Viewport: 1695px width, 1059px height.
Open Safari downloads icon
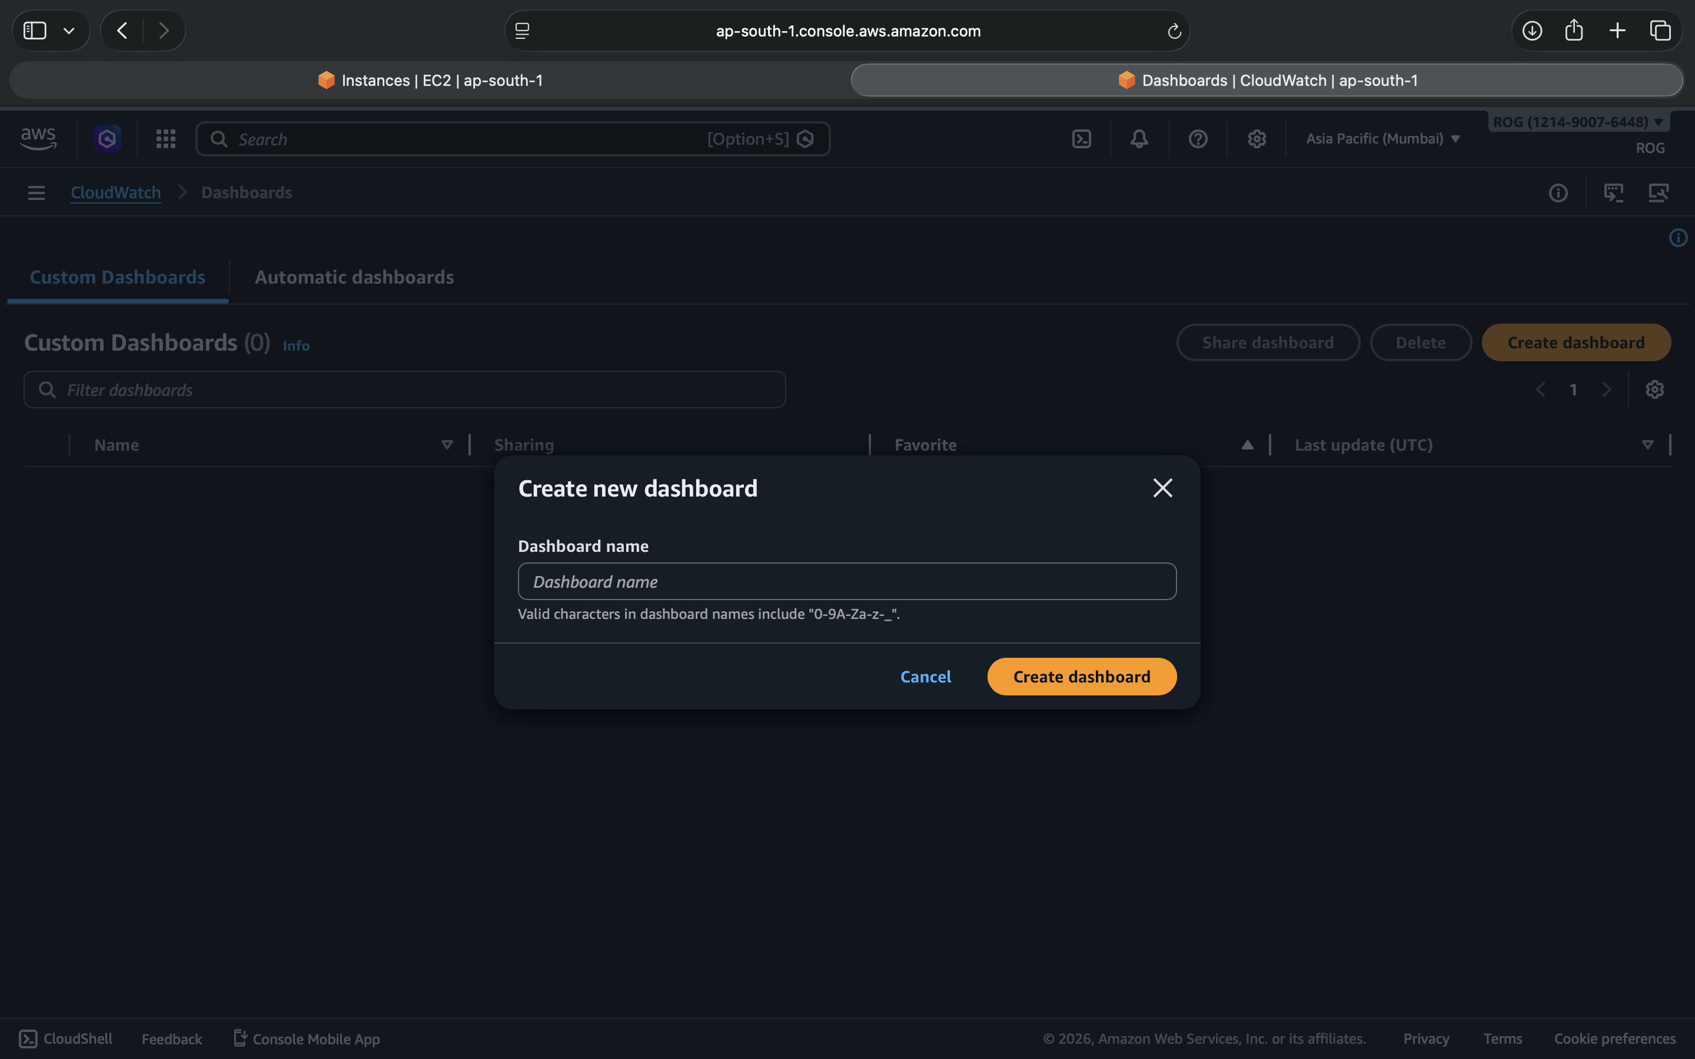1532,31
